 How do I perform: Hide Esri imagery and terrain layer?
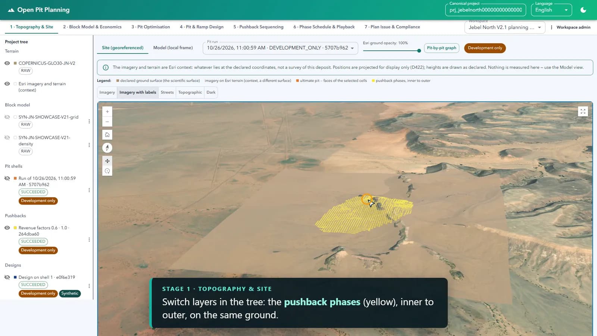pos(7,84)
